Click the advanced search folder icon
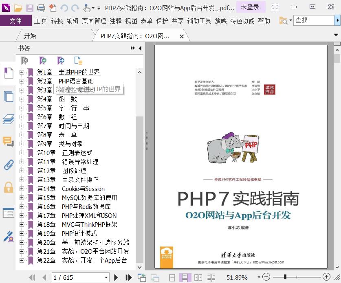This screenshot has width=341, height=283. 284,21
